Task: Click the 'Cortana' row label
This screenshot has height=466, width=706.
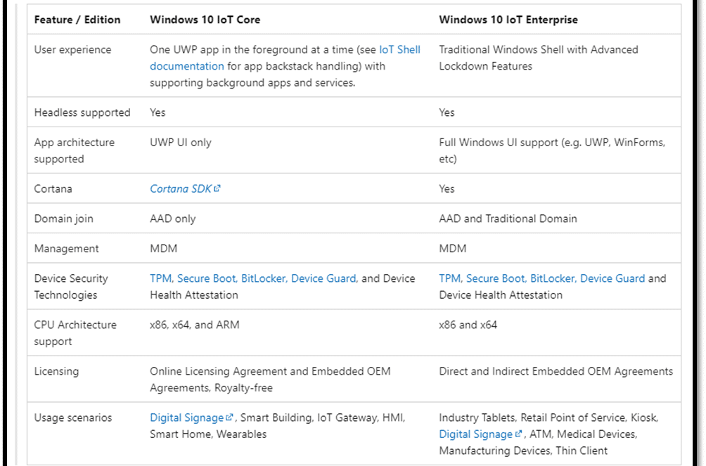Action: point(53,188)
